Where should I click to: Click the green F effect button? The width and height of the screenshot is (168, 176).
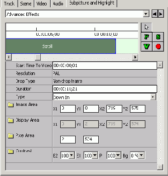pos(147,37)
